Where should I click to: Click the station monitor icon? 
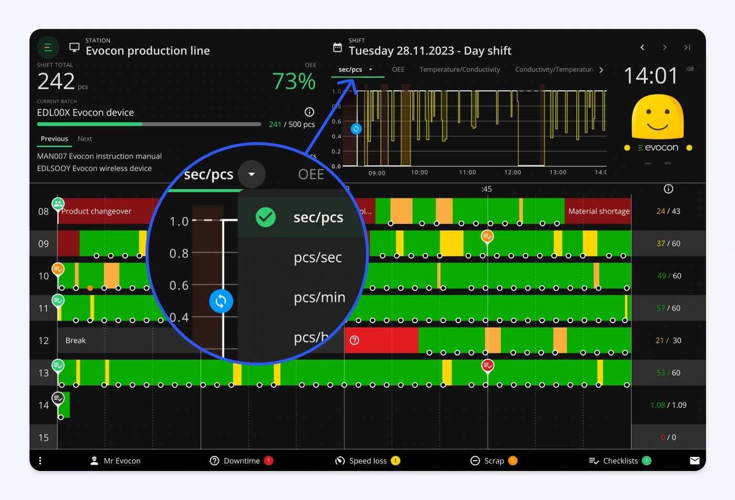coord(75,48)
